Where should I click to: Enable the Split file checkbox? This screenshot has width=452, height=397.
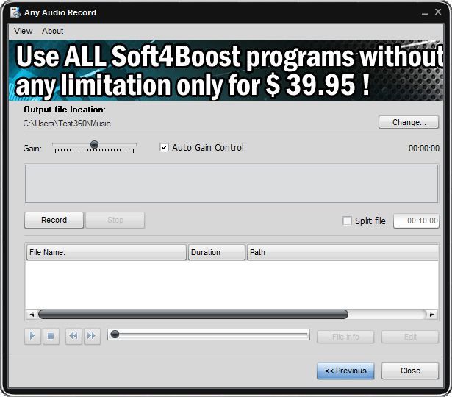tap(348, 221)
